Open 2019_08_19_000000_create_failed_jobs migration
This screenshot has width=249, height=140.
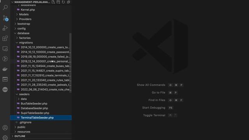coord(41,57)
